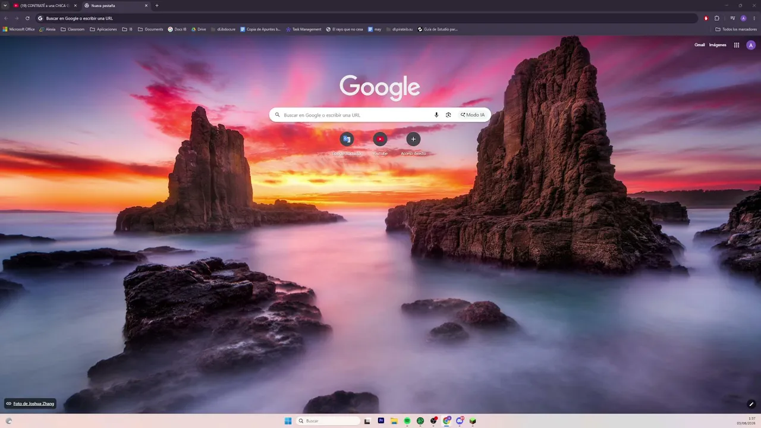
Task: Open the Windows Start menu
Action: point(288,421)
